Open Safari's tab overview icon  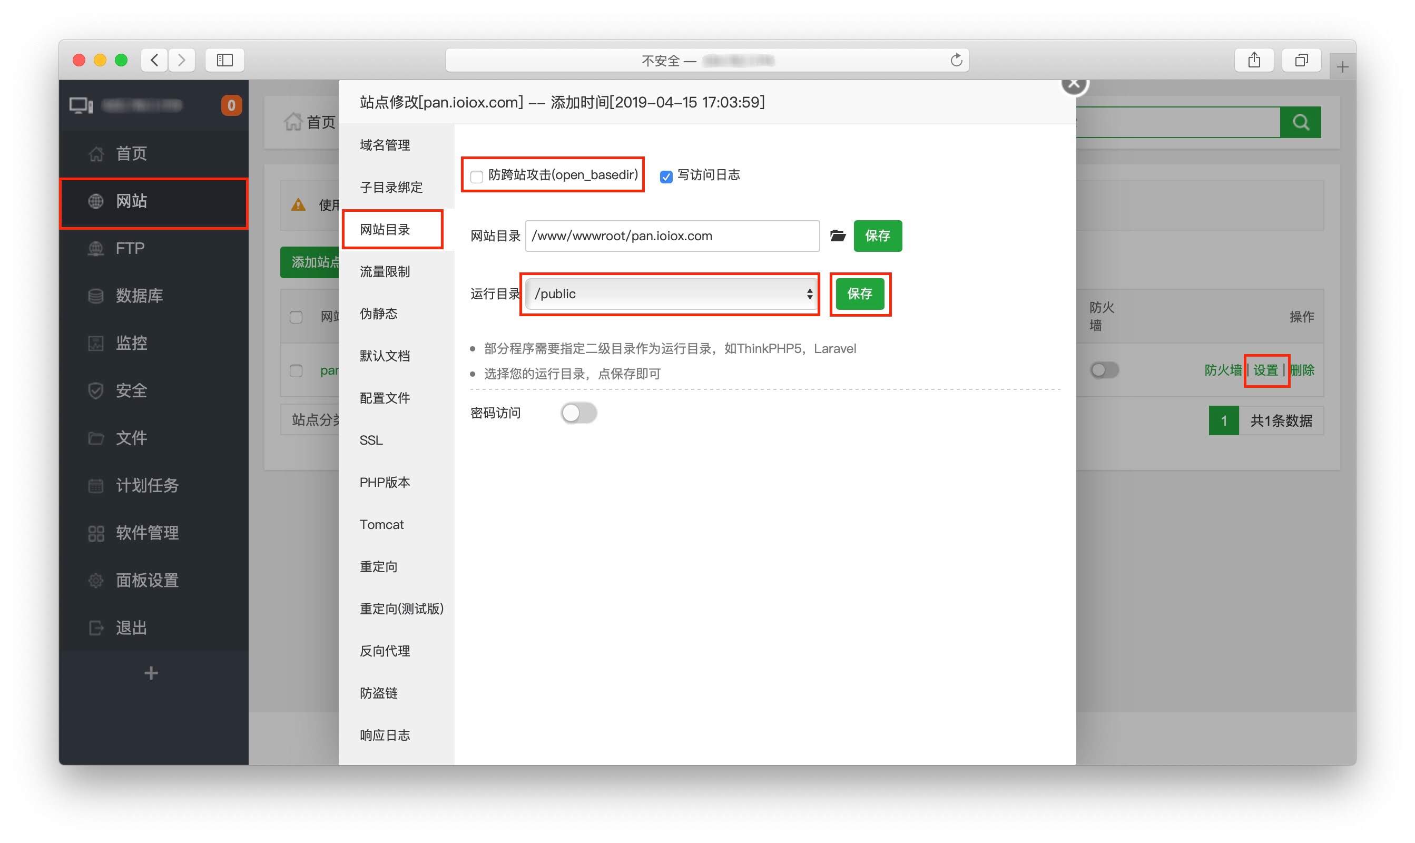(x=1301, y=60)
